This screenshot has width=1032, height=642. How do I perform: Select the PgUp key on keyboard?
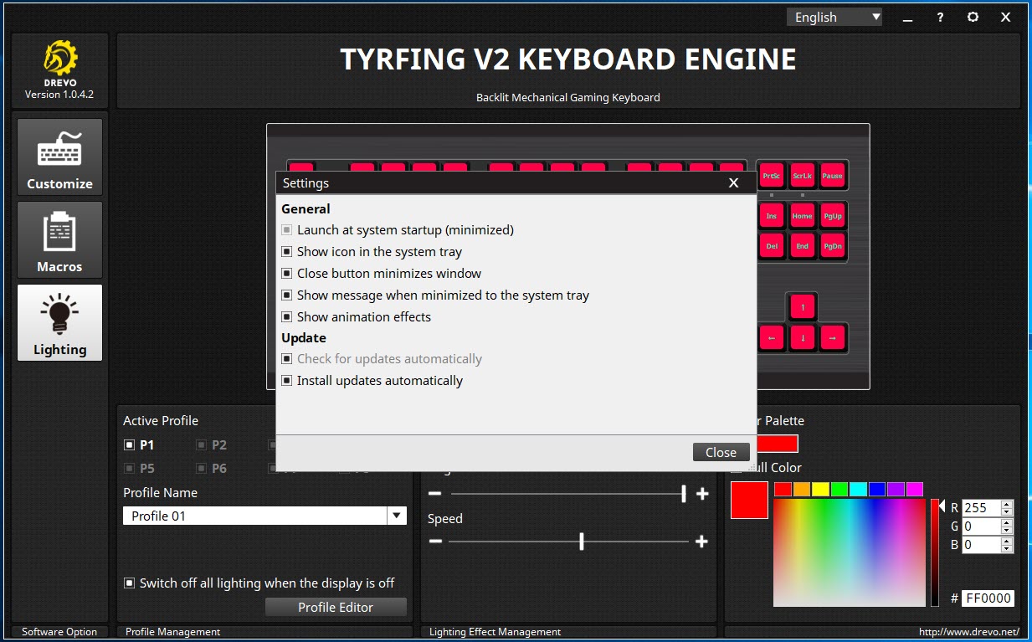(x=832, y=216)
